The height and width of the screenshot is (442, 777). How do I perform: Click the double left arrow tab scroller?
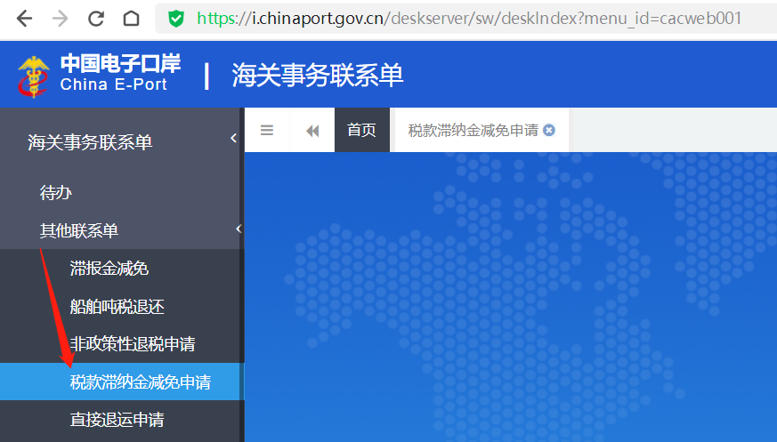(312, 131)
